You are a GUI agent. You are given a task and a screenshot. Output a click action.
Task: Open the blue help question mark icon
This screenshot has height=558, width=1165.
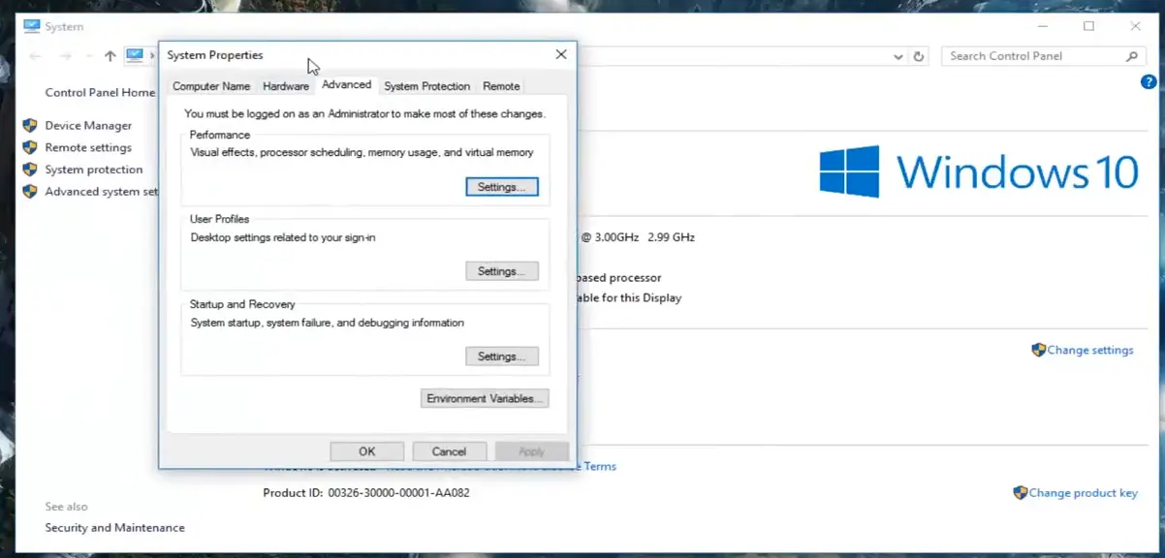click(x=1149, y=82)
